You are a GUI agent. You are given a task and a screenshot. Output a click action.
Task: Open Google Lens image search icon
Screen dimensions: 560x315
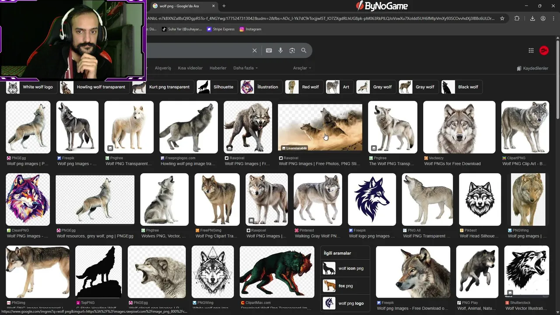292,50
